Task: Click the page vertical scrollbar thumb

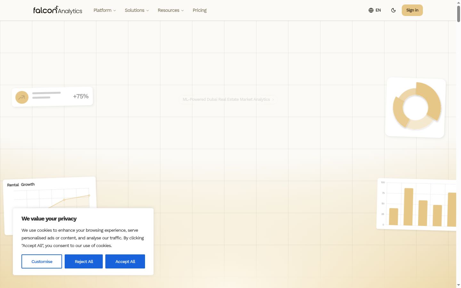Action: [458, 14]
